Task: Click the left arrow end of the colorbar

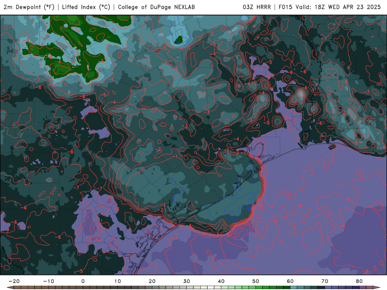Action: coord(10,288)
